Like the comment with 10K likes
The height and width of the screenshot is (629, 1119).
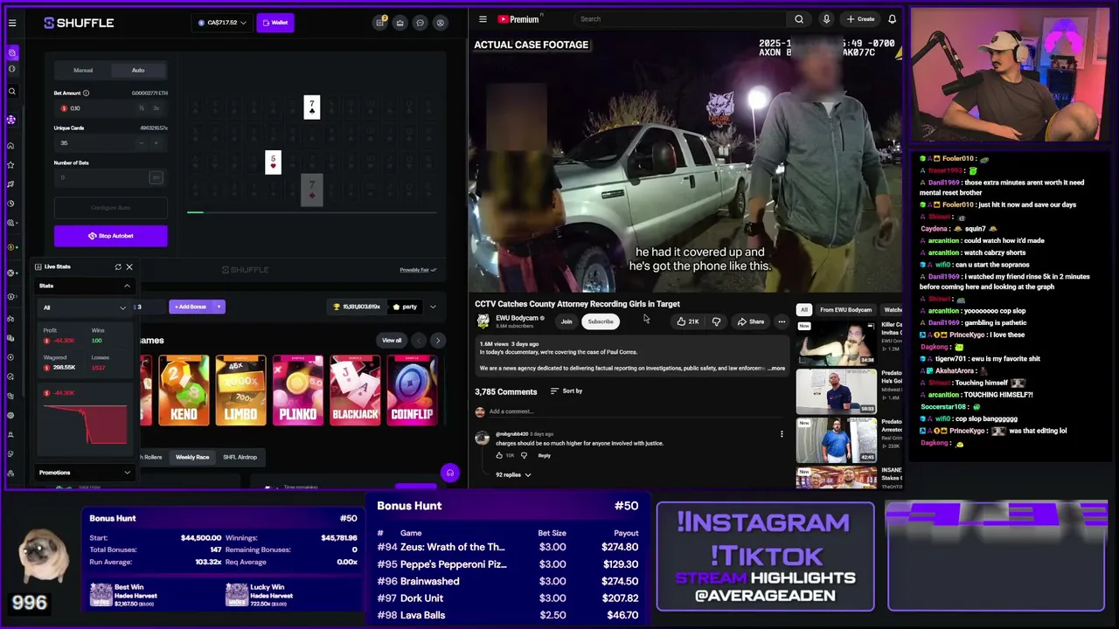499,455
